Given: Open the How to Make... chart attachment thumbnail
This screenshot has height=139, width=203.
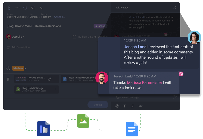Looking at the screenshot, I should [21, 79].
